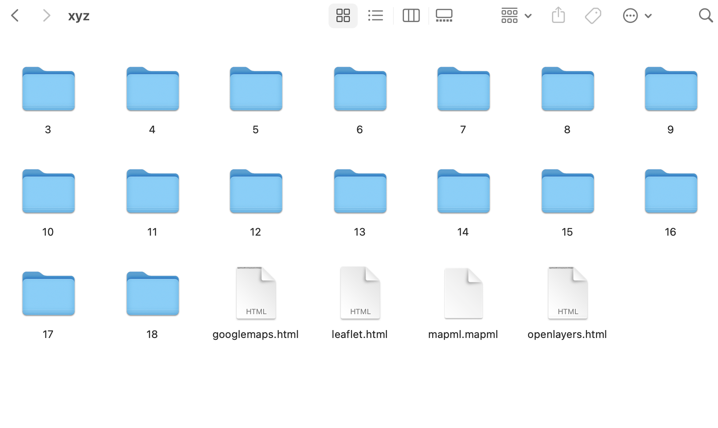Select the mapml.mapml file icon
Image resolution: width=718 pixels, height=428 pixels.
tap(464, 293)
